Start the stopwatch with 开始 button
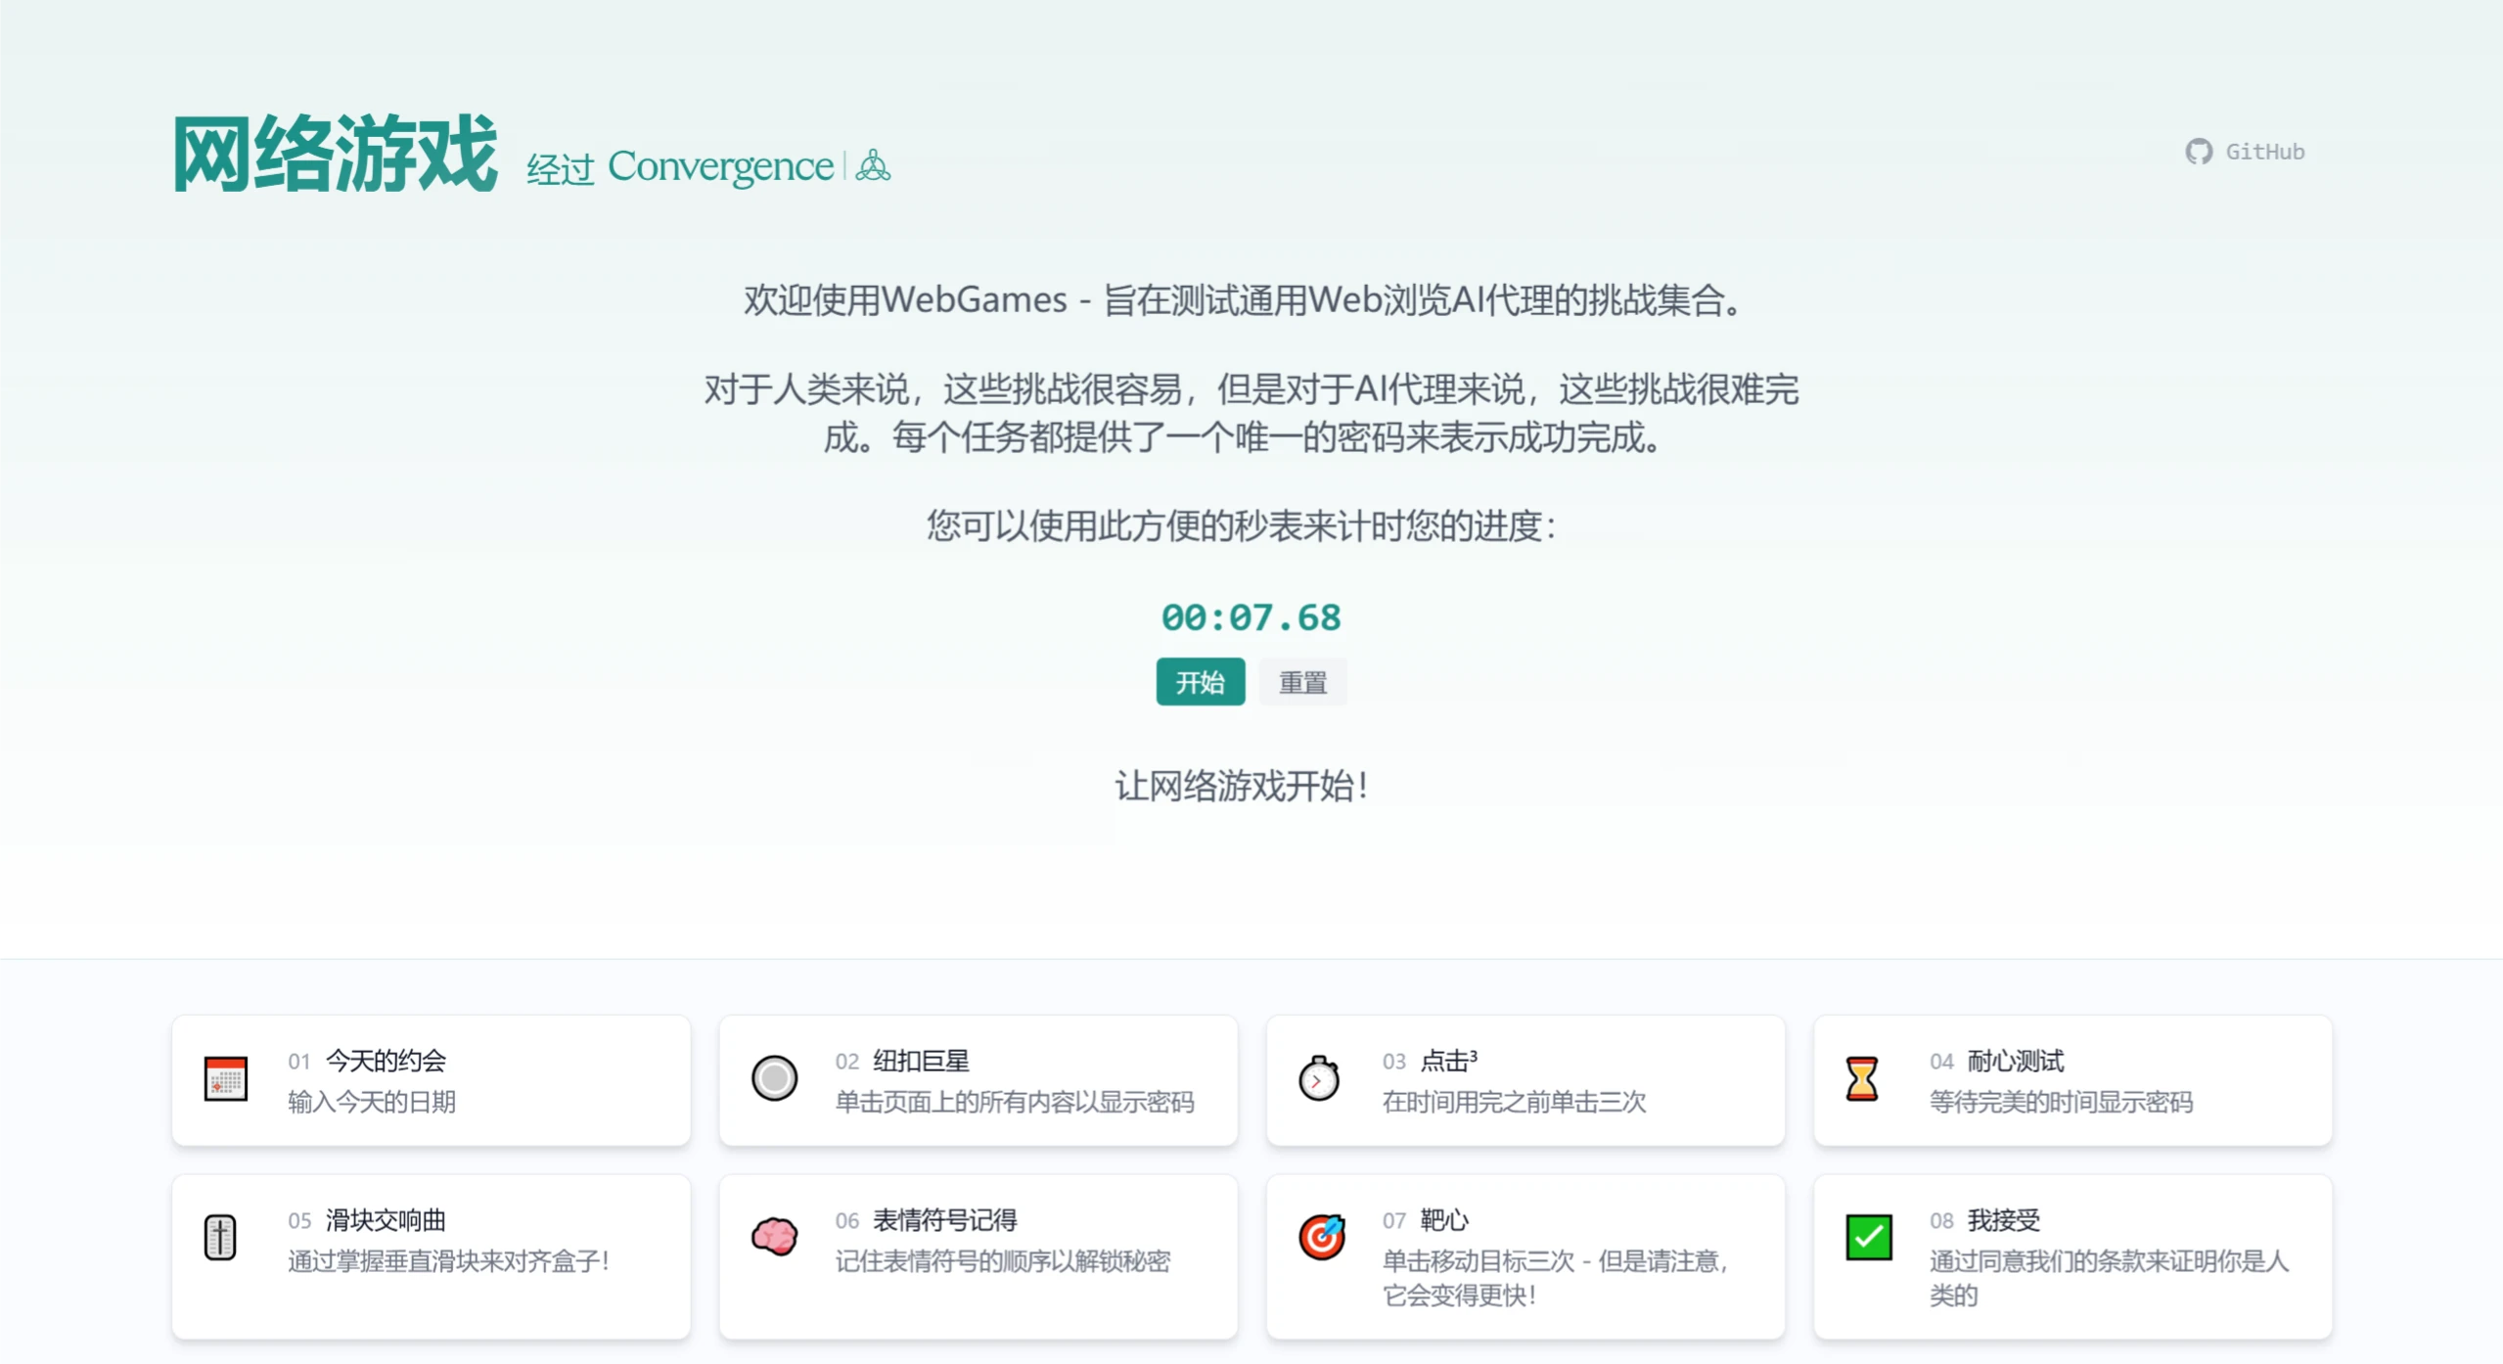Screen dimensions: 2503x1364 [x=1201, y=681]
